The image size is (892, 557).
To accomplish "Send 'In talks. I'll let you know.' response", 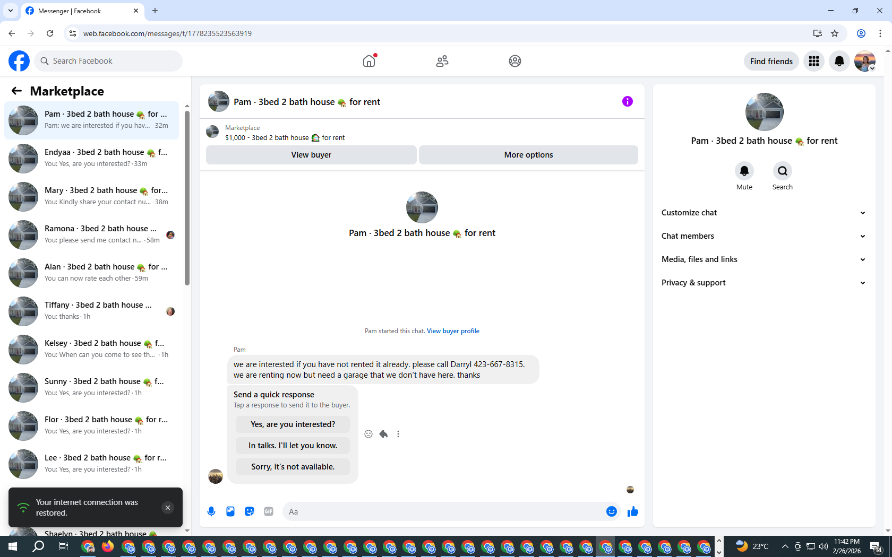I will coord(293,446).
